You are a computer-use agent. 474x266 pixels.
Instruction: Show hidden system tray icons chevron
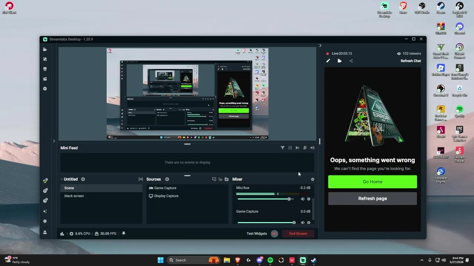(x=421, y=260)
